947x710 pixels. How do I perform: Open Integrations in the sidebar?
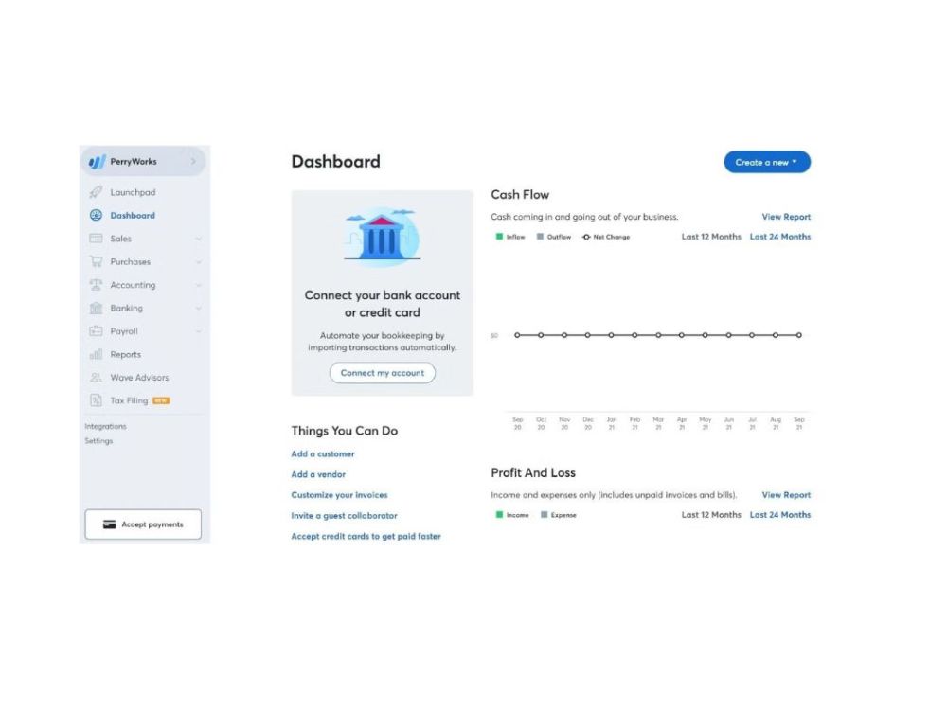(106, 426)
